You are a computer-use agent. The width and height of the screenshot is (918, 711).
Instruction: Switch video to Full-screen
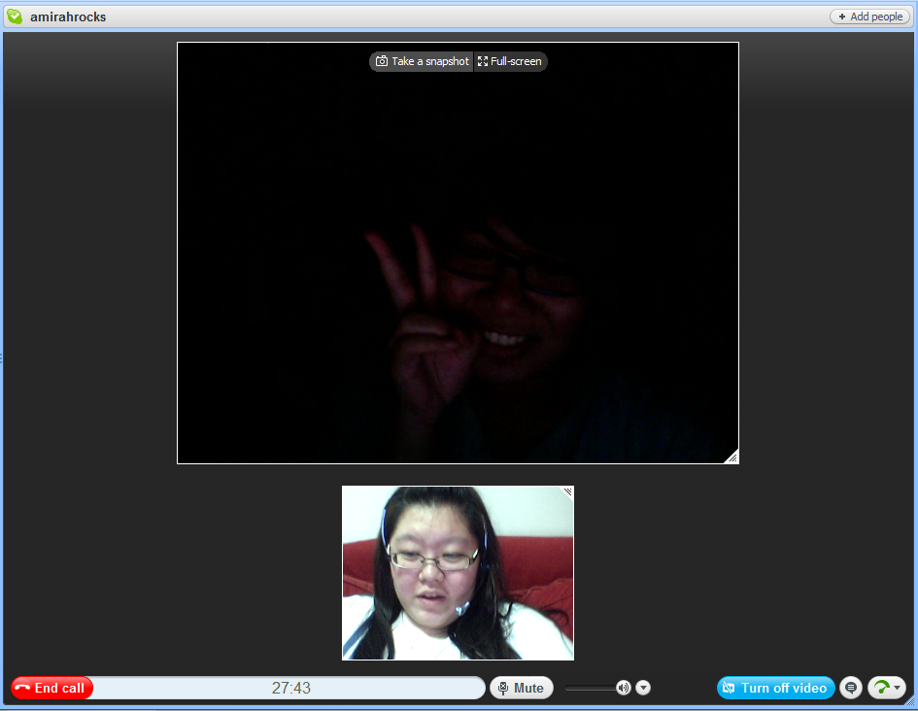click(x=510, y=61)
